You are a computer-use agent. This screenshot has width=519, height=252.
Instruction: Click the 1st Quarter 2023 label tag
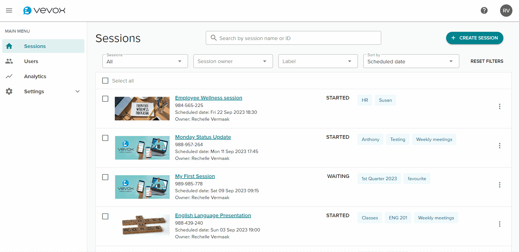(x=379, y=179)
